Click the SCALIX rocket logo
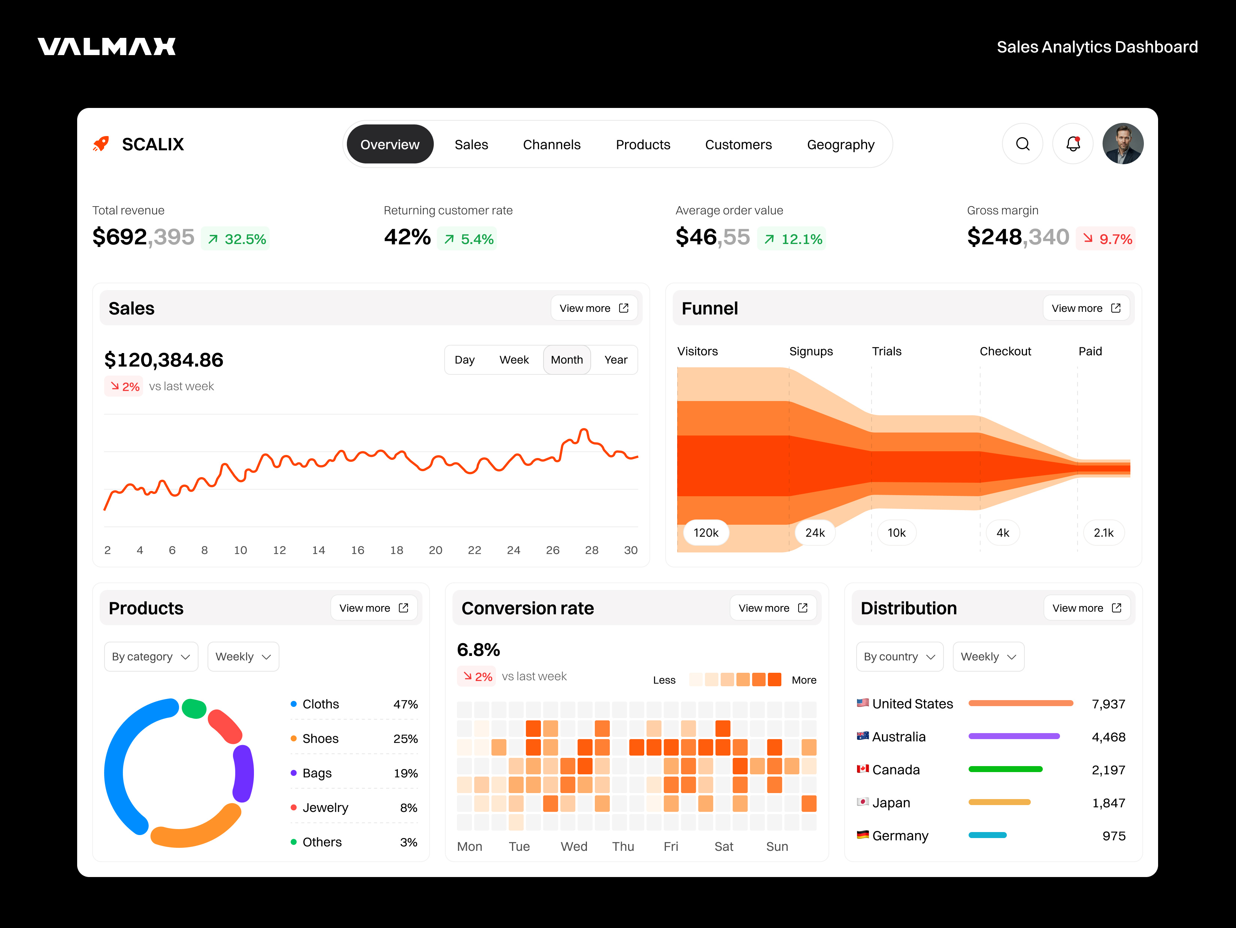1236x928 pixels. (x=101, y=144)
